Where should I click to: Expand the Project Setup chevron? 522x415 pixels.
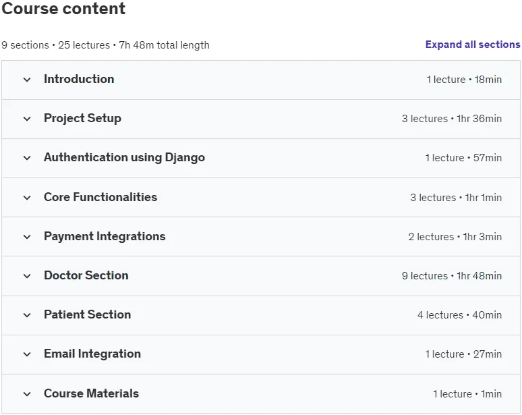point(27,119)
